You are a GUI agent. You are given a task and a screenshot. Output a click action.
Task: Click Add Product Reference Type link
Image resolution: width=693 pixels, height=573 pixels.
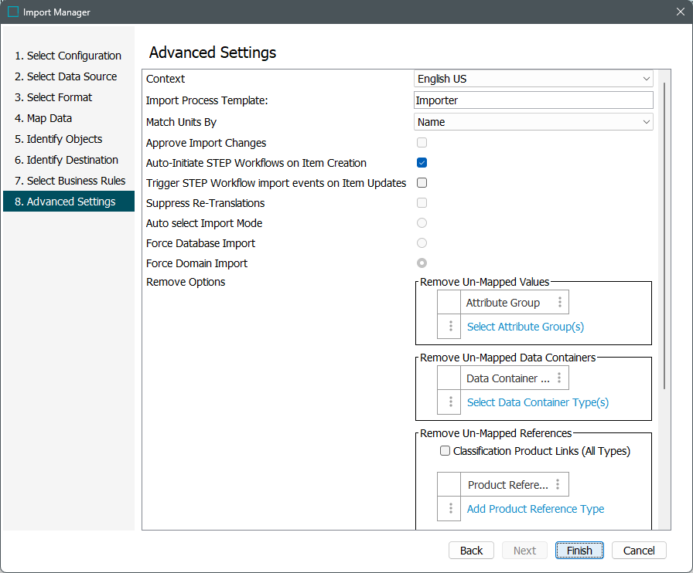(536, 509)
